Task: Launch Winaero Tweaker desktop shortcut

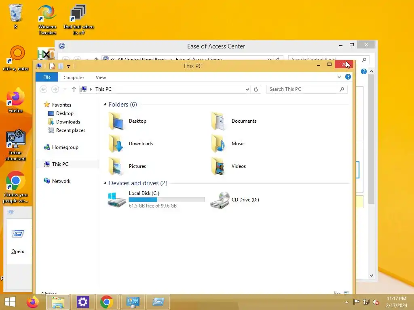Action: coord(47,19)
